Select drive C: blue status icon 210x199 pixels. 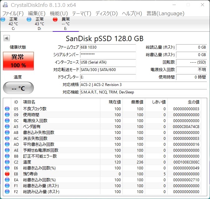3,20
